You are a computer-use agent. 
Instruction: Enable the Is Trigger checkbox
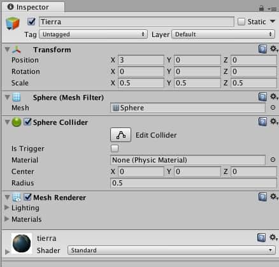pos(115,148)
